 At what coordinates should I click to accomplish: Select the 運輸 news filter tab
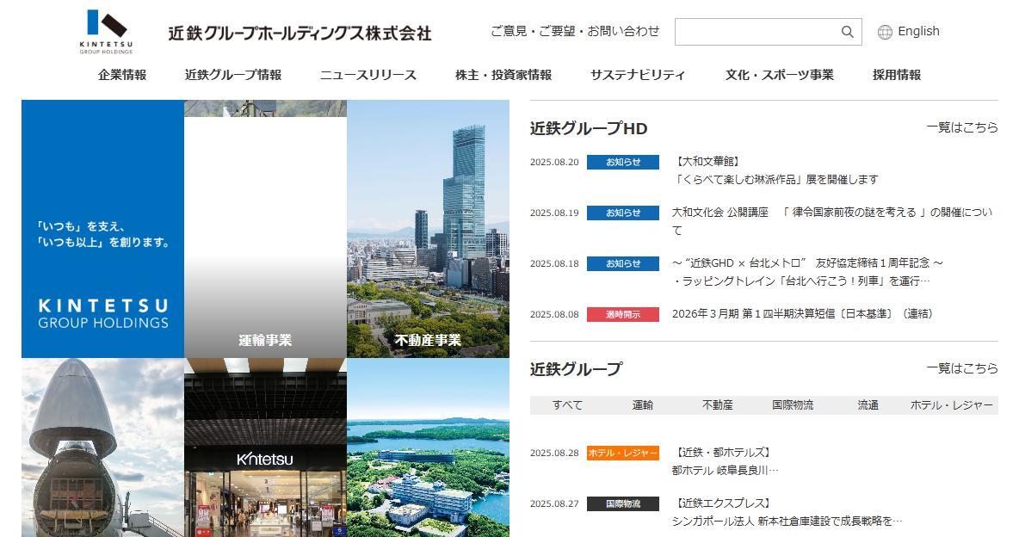pos(642,405)
